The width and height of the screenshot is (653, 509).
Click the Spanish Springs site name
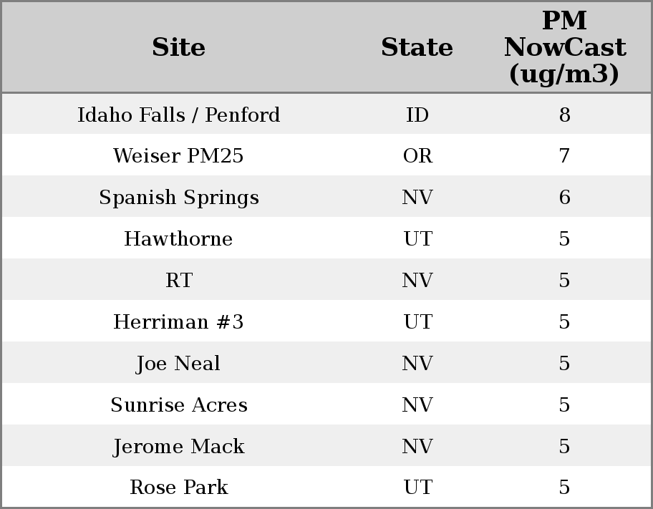click(x=179, y=198)
